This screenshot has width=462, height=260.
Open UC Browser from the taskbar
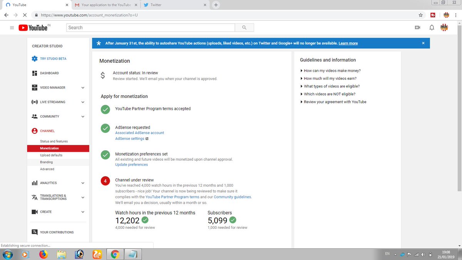pyautogui.click(x=97, y=254)
